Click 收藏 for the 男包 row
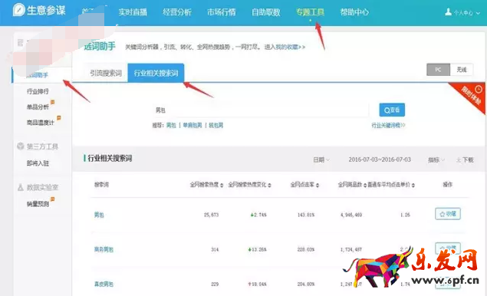The width and height of the screenshot is (487, 296). 448,214
